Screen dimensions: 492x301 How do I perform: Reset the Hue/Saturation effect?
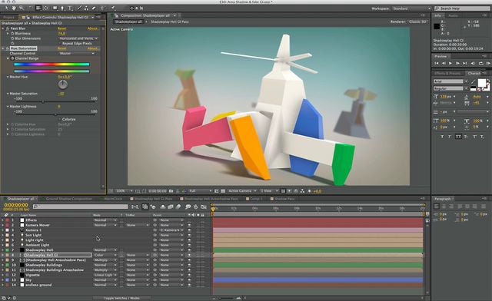(61, 48)
